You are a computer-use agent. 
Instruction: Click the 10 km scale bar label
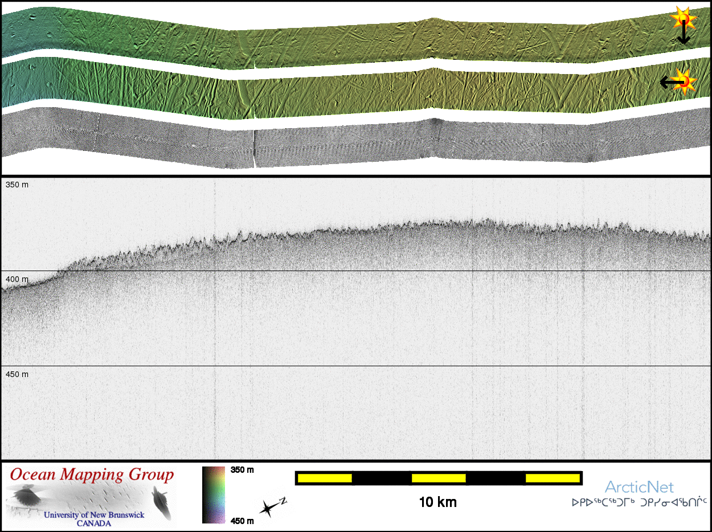click(437, 502)
